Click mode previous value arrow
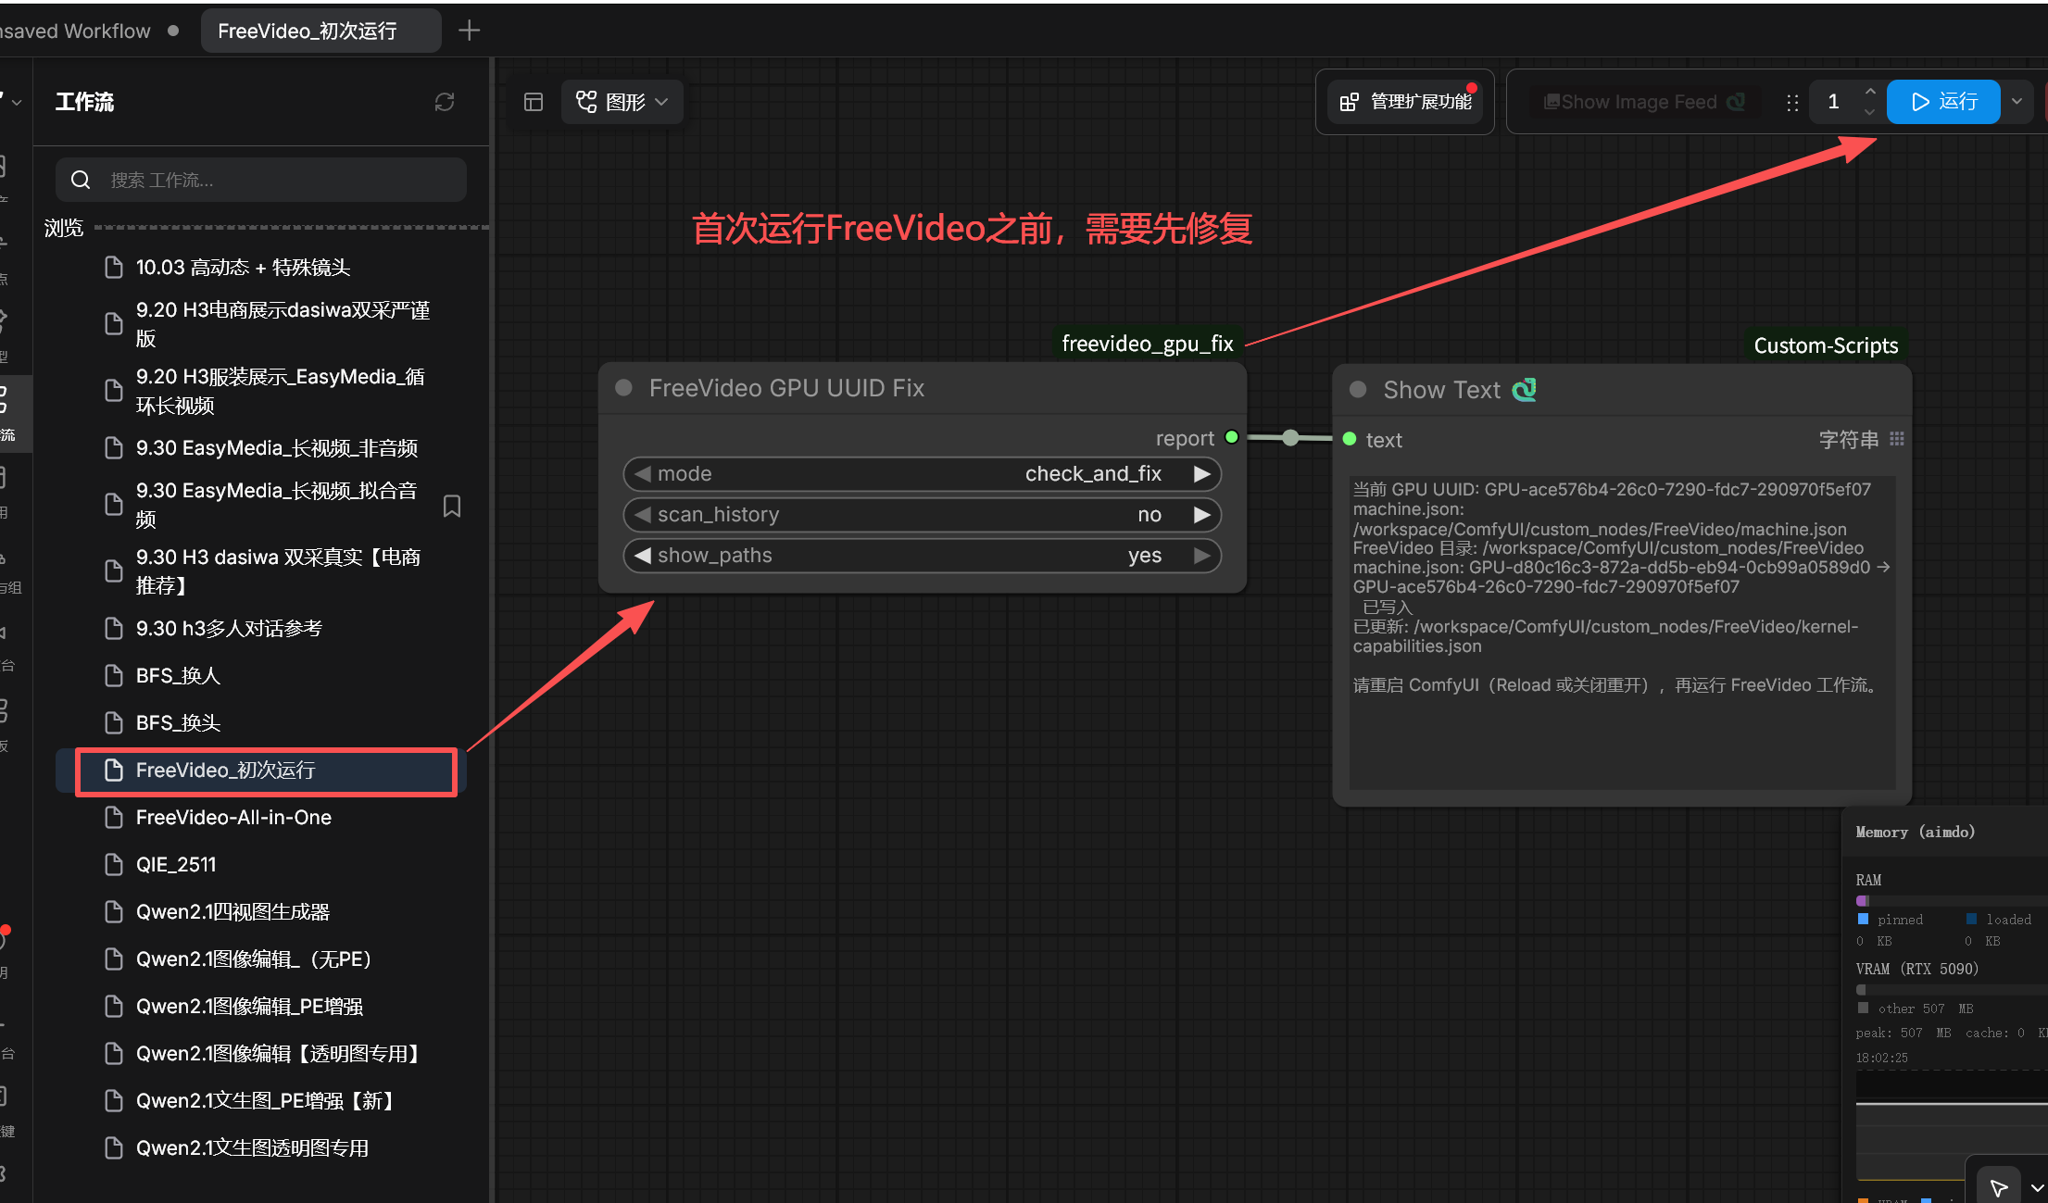The width and height of the screenshot is (2048, 1203). [x=643, y=474]
